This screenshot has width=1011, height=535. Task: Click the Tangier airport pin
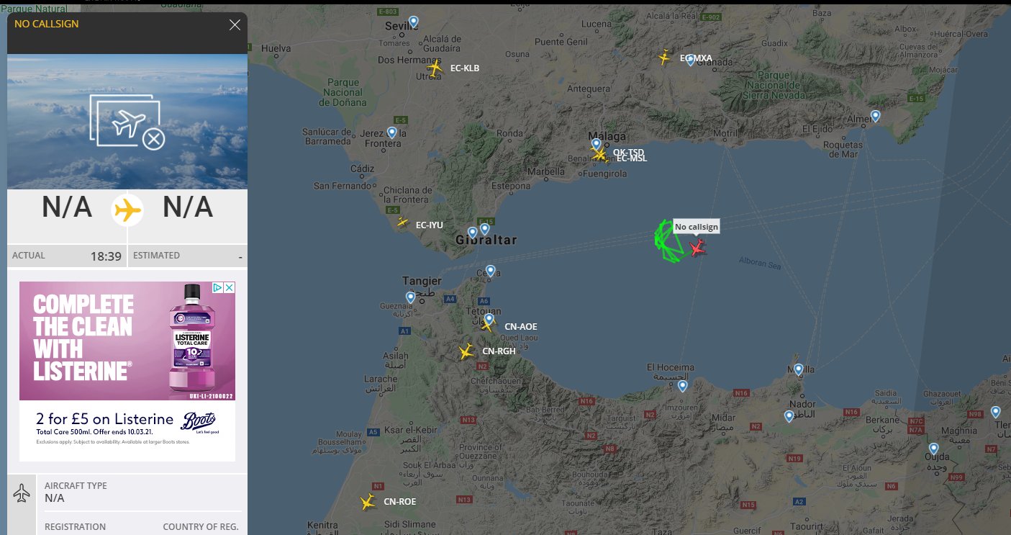[x=410, y=297]
